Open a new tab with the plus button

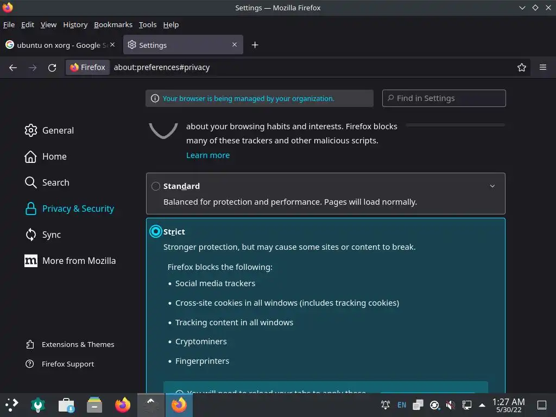coord(255,45)
